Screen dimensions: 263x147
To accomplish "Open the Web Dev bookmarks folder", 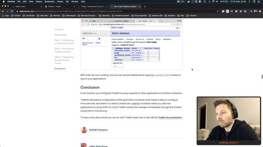I will tap(55, 16).
